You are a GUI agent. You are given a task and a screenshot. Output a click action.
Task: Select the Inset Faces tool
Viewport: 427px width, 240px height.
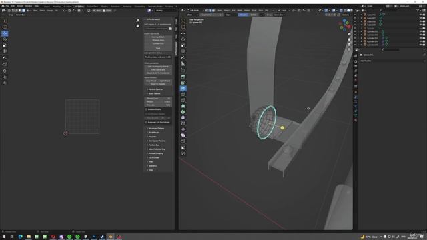(183, 83)
